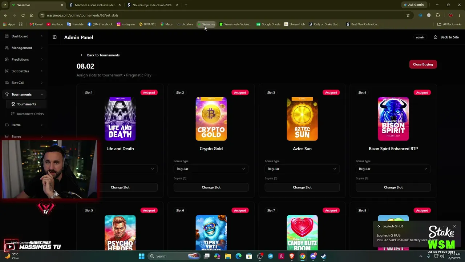Viewport: 465px width, 262px height.
Task: Open Microsoft Edge from the taskbar
Action: [238, 256]
